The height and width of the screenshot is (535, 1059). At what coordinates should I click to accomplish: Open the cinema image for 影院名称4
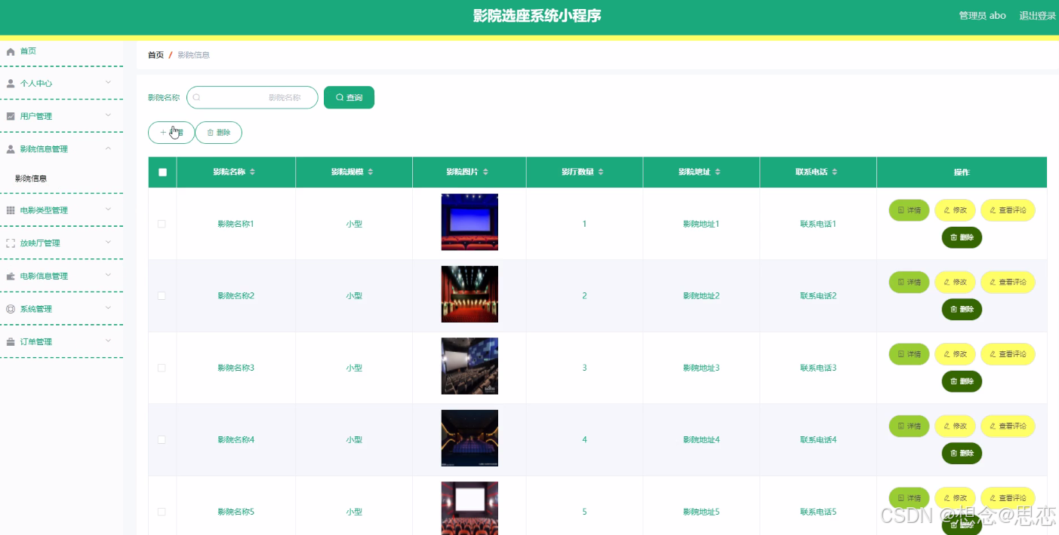click(x=469, y=438)
